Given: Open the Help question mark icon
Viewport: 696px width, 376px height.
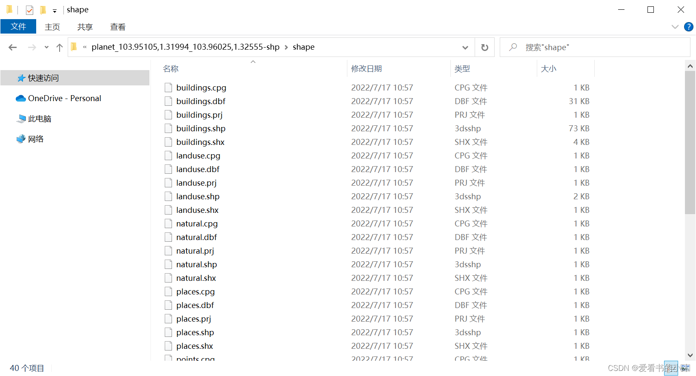Looking at the screenshot, I should [688, 27].
